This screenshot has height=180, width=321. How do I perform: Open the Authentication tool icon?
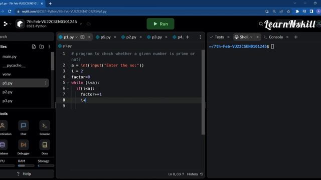[4, 128]
